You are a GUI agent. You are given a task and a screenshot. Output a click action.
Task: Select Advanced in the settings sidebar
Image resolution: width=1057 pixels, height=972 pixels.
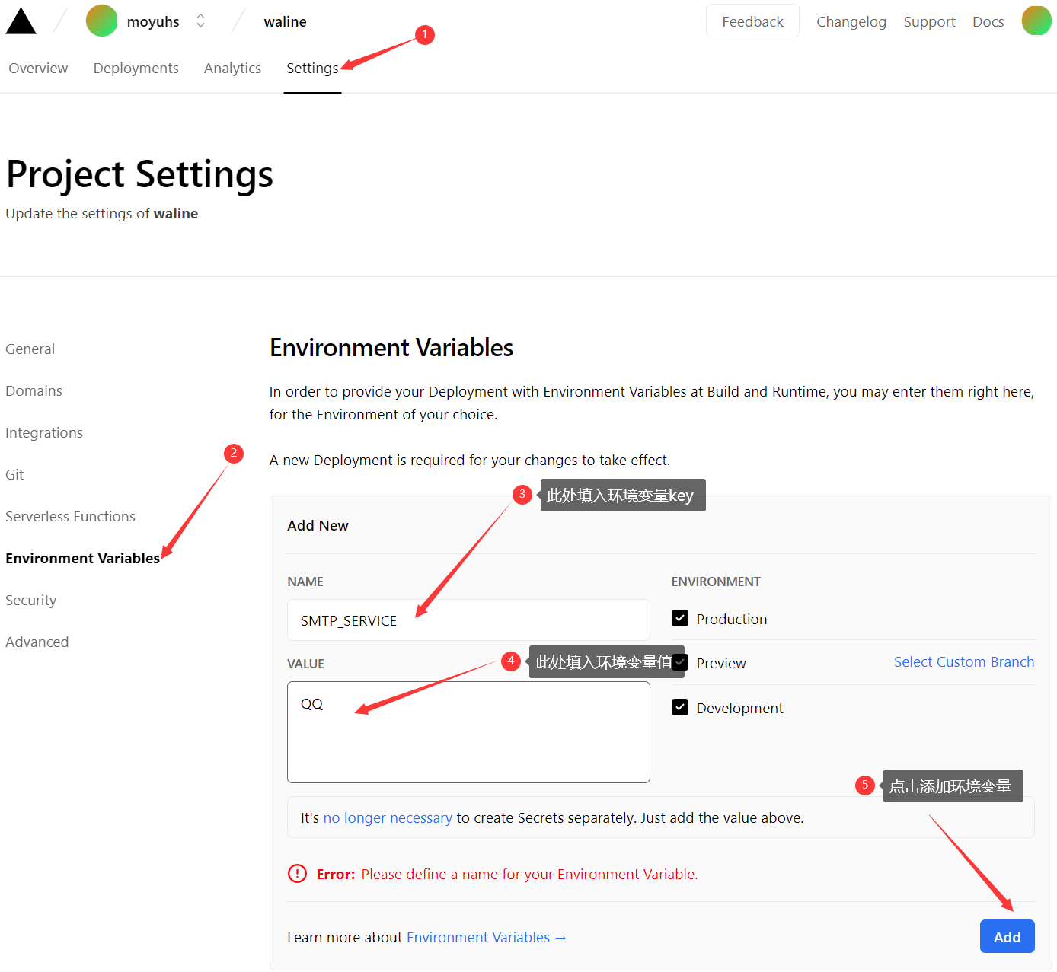coord(37,642)
